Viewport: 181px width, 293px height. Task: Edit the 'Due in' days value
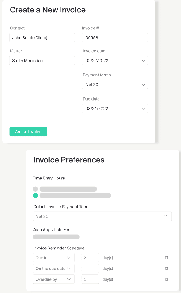(90, 257)
